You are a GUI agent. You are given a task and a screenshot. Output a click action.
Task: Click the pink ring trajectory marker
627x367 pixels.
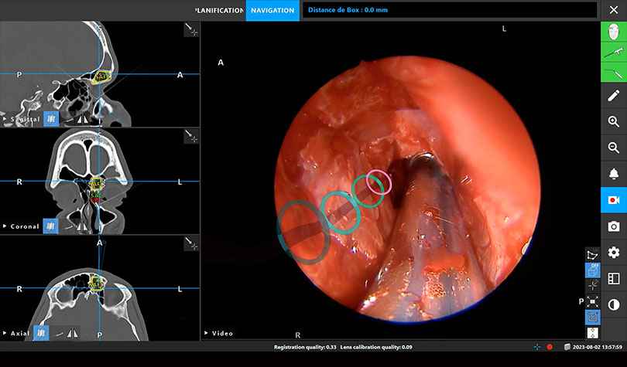click(379, 182)
